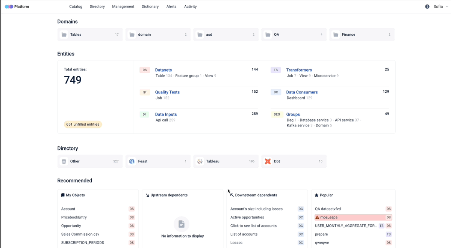Filter Data Inputs by Api call 259
451x248 pixels.
pyautogui.click(x=165, y=120)
